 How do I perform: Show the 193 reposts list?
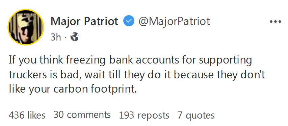144,116
